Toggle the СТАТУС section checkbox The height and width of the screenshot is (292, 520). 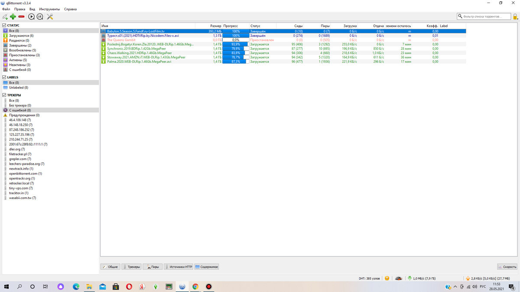tap(4, 26)
